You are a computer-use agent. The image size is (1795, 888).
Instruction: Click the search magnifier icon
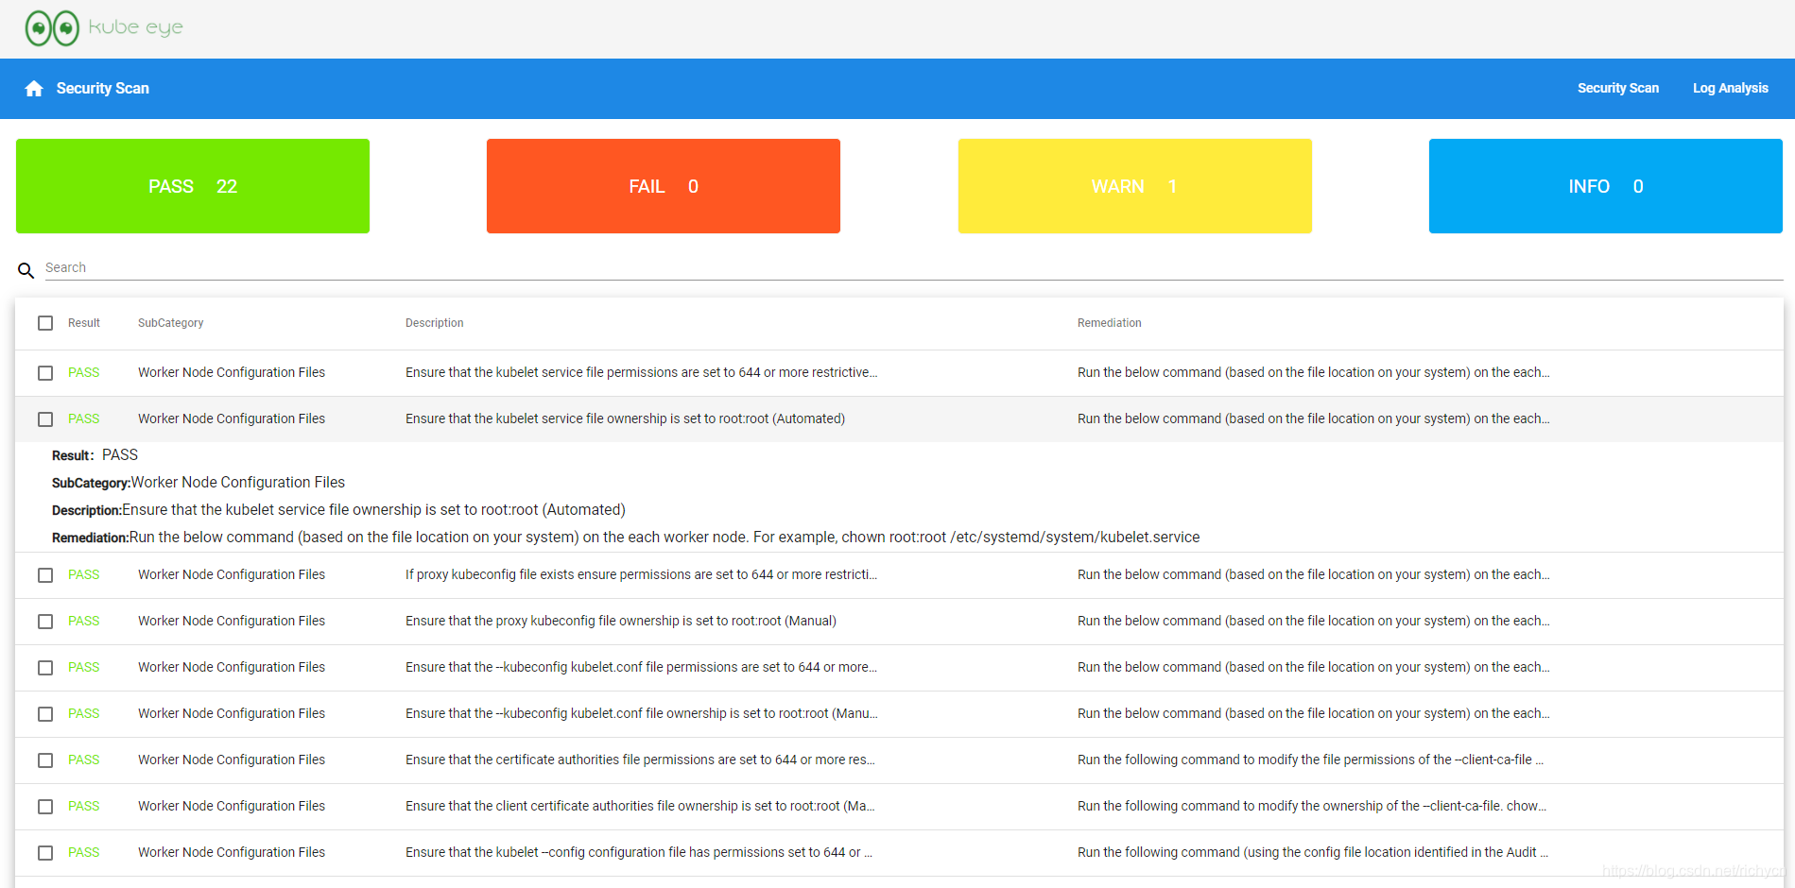point(26,270)
